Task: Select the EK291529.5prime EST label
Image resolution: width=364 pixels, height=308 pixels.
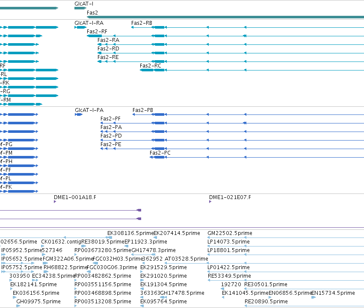Action: (x=164, y=267)
